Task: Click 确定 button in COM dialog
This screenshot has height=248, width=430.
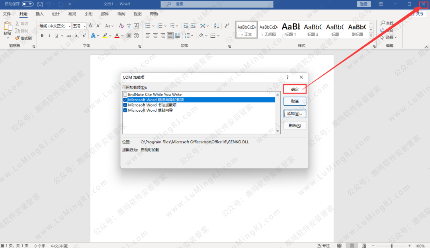Action: (295, 89)
